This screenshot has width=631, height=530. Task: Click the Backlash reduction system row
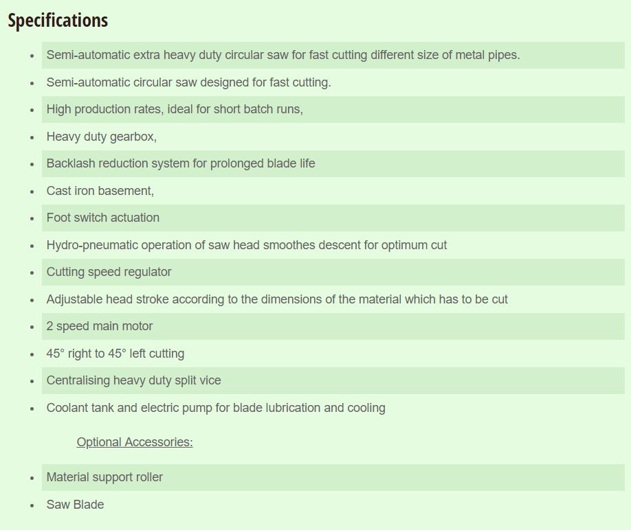pos(333,163)
